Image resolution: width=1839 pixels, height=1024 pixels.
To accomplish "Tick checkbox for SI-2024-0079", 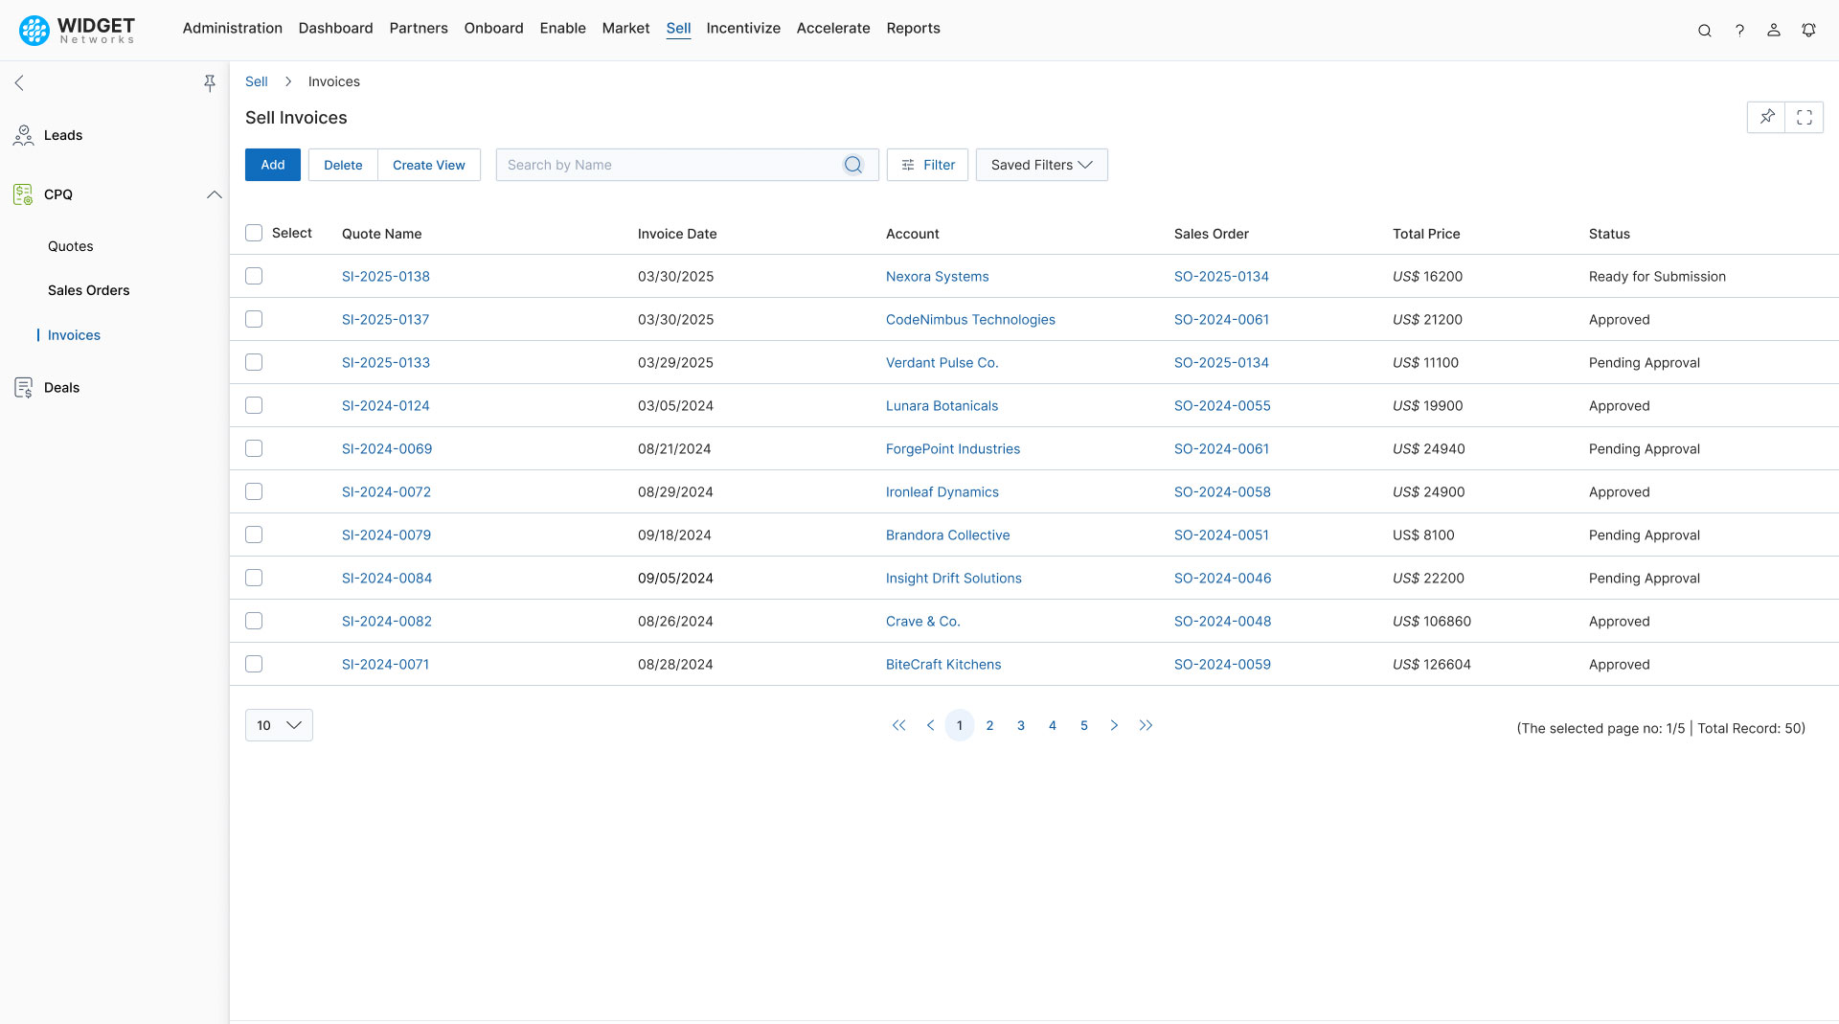I will click(x=254, y=535).
